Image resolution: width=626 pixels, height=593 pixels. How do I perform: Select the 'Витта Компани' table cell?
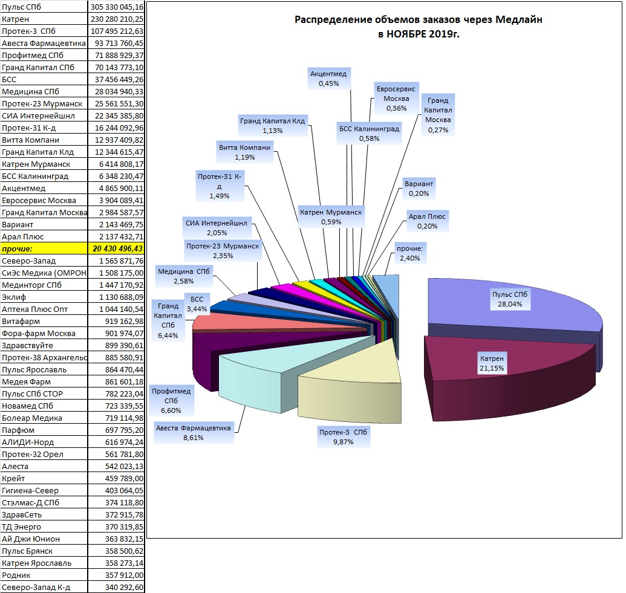(44, 140)
